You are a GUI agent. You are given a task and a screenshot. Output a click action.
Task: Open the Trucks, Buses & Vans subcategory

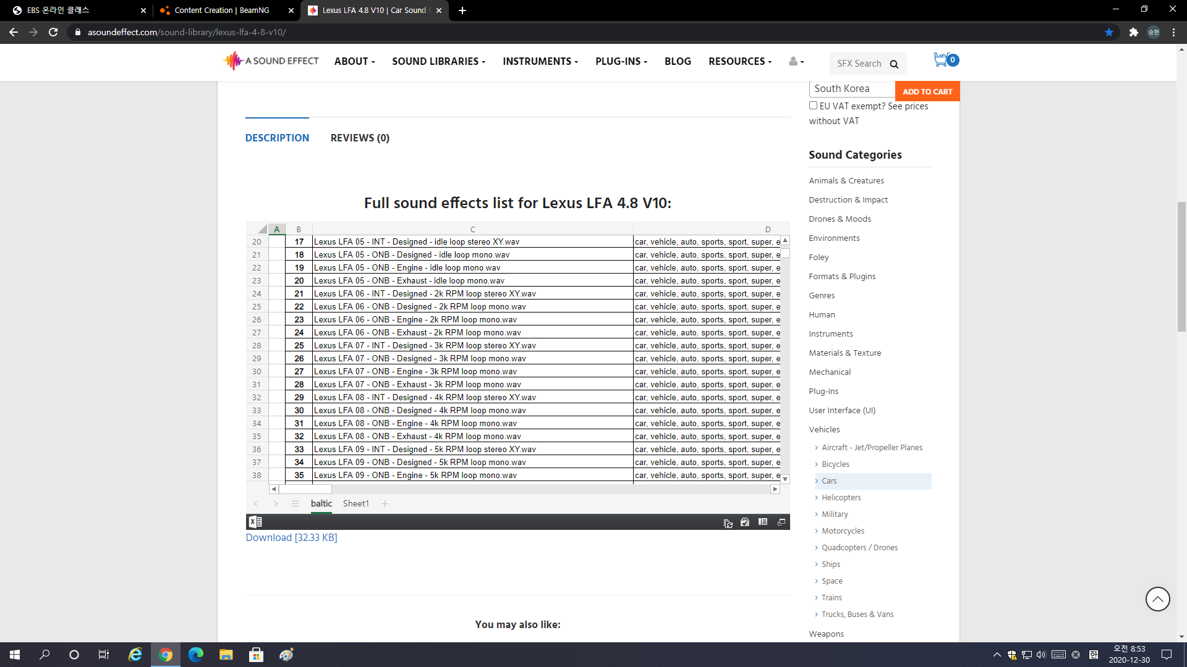click(x=857, y=615)
